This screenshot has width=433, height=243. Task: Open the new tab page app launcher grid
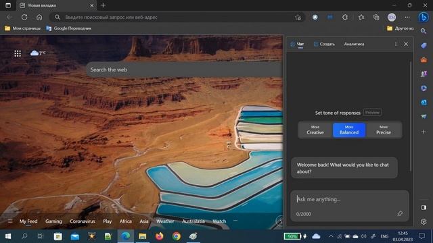18,53
